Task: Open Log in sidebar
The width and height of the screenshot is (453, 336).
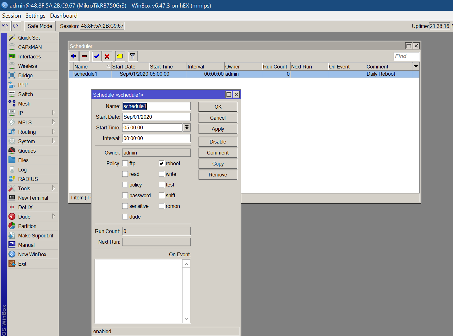Action: pyautogui.click(x=33, y=170)
